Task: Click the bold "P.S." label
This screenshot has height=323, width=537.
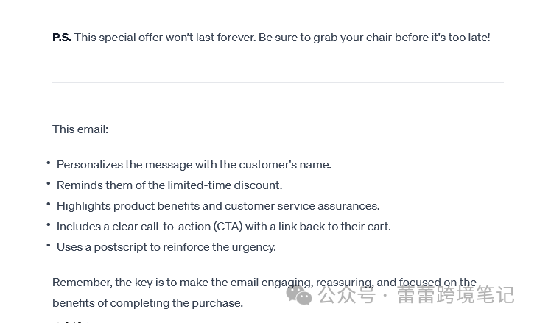Action: pyautogui.click(x=62, y=37)
